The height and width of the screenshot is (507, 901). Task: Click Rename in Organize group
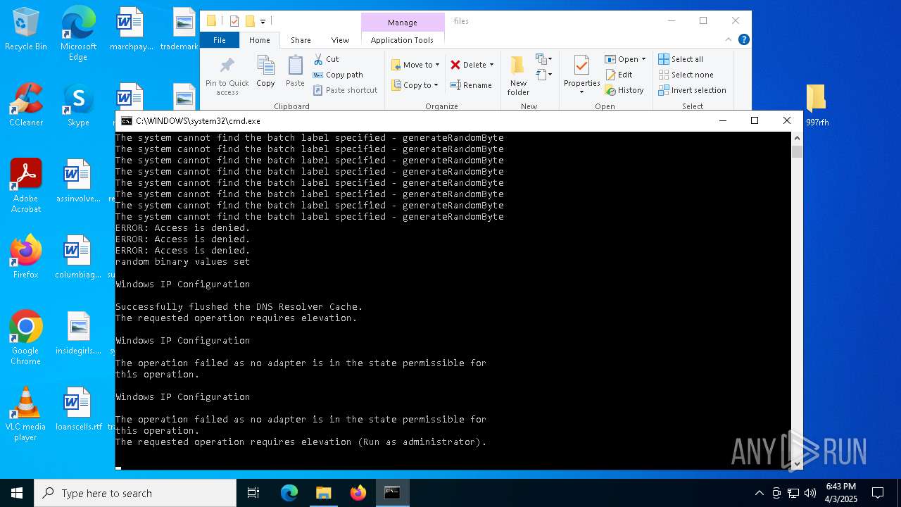click(x=471, y=85)
